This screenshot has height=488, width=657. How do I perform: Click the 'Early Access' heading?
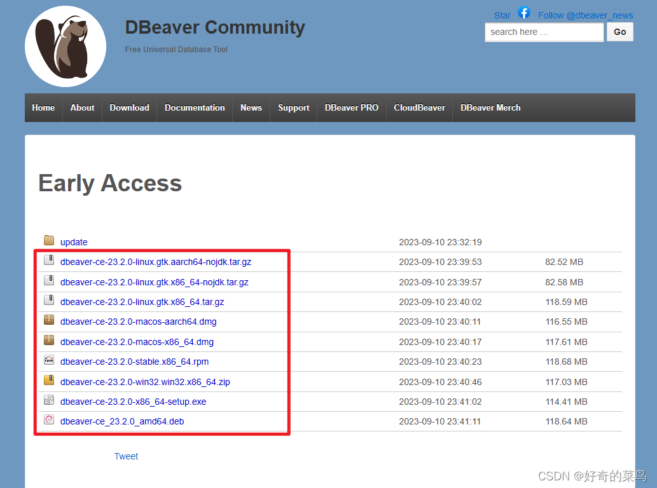(x=110, y=183)
